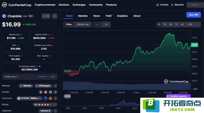Open Chainlink's GitHub repository icon
This screenshot has height=113, width=204.
[50, 92]
